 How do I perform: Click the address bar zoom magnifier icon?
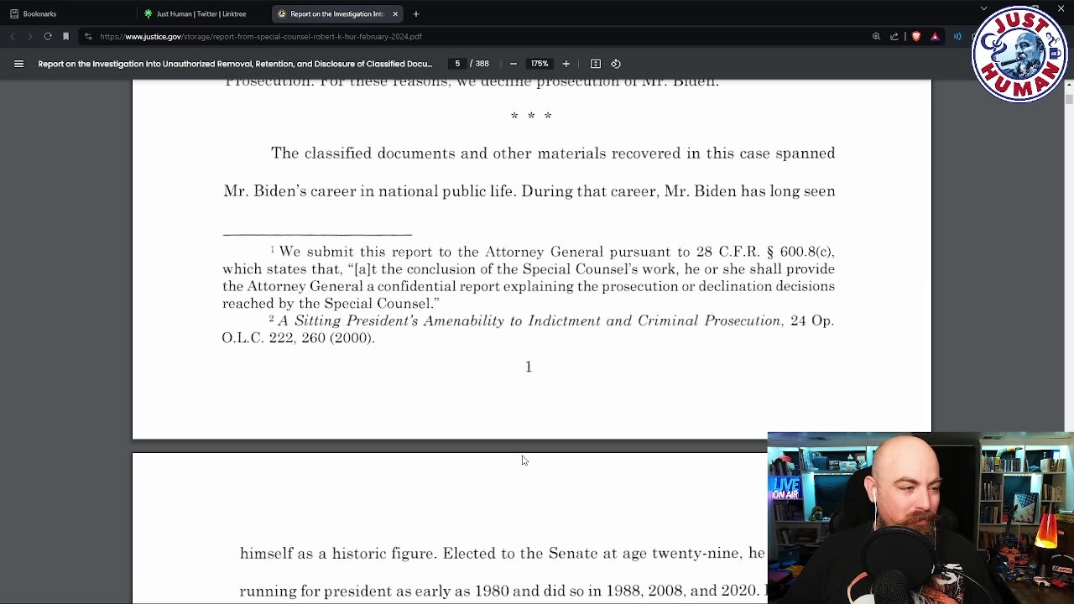tap(876, 36)
